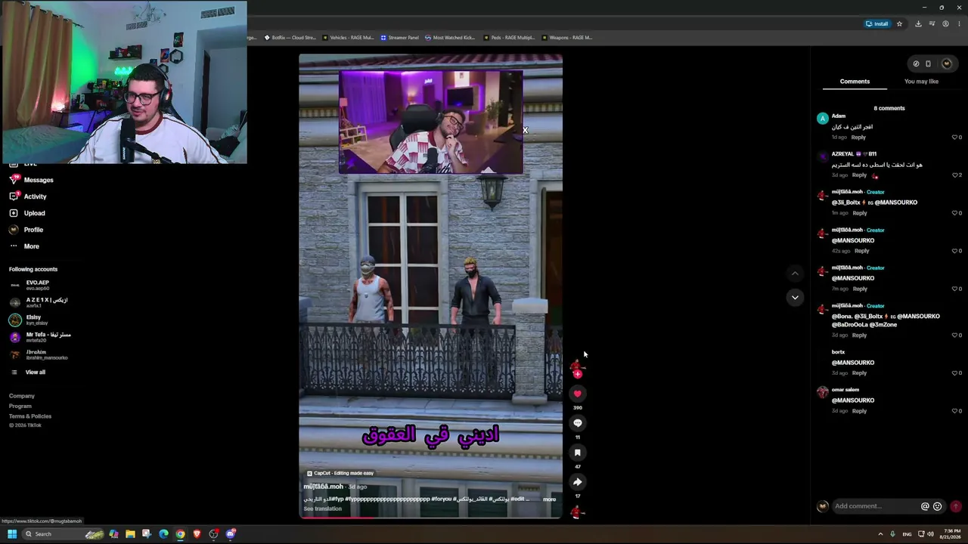Open omar salem's profile avatar
The height and width of the screenshot is (544, 968).
(823, 391)
